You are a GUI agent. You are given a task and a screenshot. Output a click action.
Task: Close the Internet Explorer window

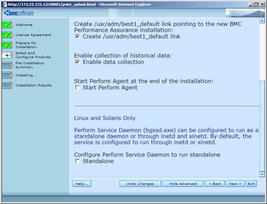pyautogui.click(x=262, y=5)
